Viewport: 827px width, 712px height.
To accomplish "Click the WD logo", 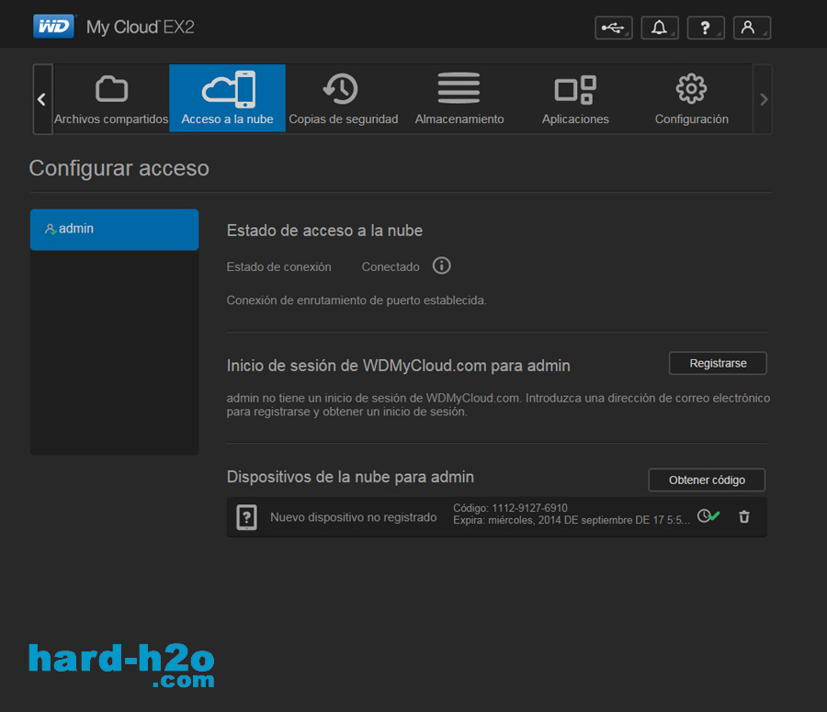I will tap(54, 27).
